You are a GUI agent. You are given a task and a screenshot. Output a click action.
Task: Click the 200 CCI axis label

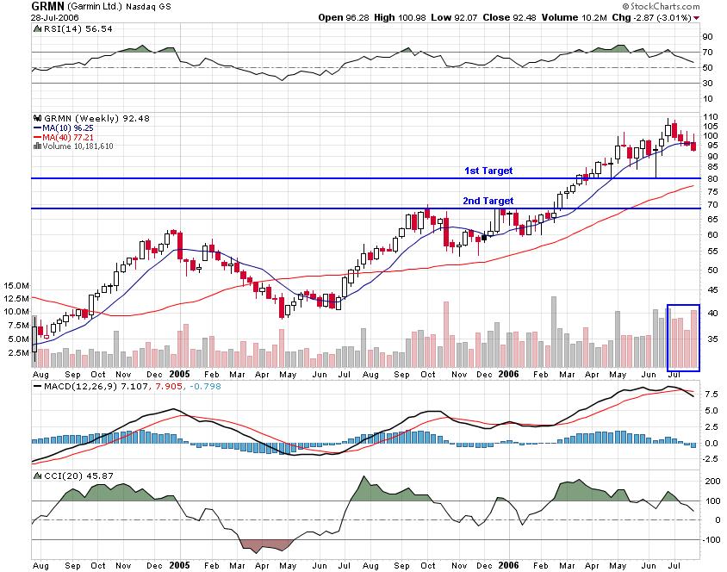[x=712, y=482]
